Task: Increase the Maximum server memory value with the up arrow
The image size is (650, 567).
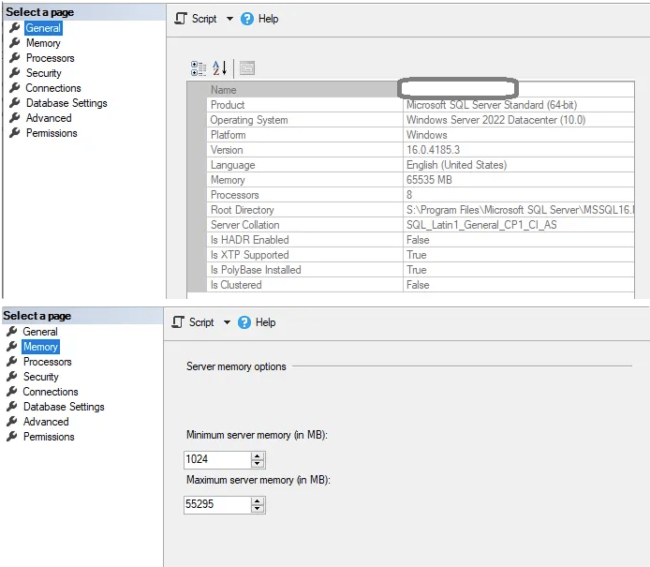Action: [x=258, y=501]
